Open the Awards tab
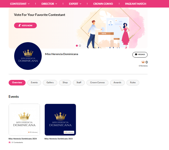 coord(117,83)
